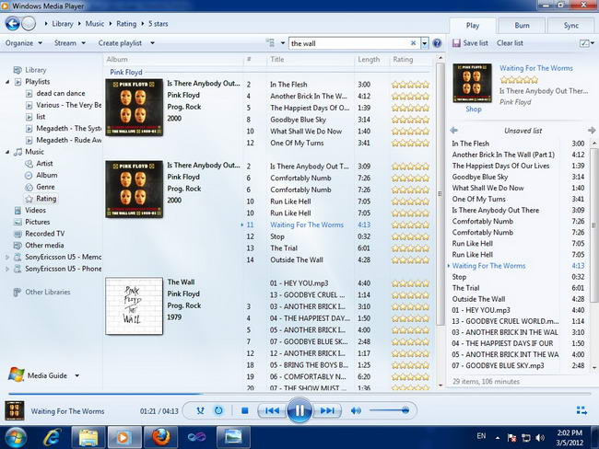Skip to next track
This screenshot has width=599, height=449.
327,411
